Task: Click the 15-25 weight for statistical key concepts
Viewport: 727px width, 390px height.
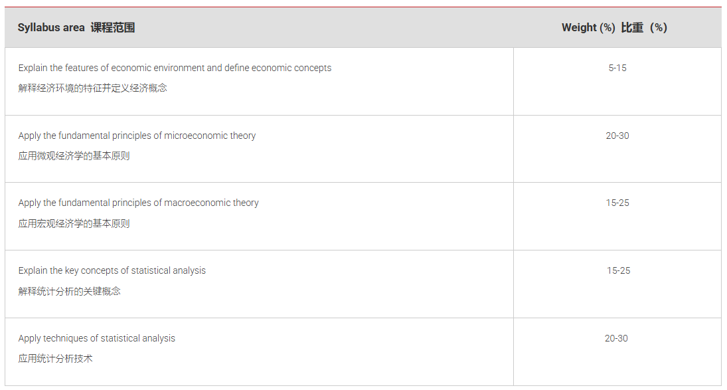Action: [619, 270]
